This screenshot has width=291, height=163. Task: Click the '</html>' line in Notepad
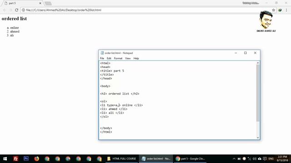[x=106, y=132]
